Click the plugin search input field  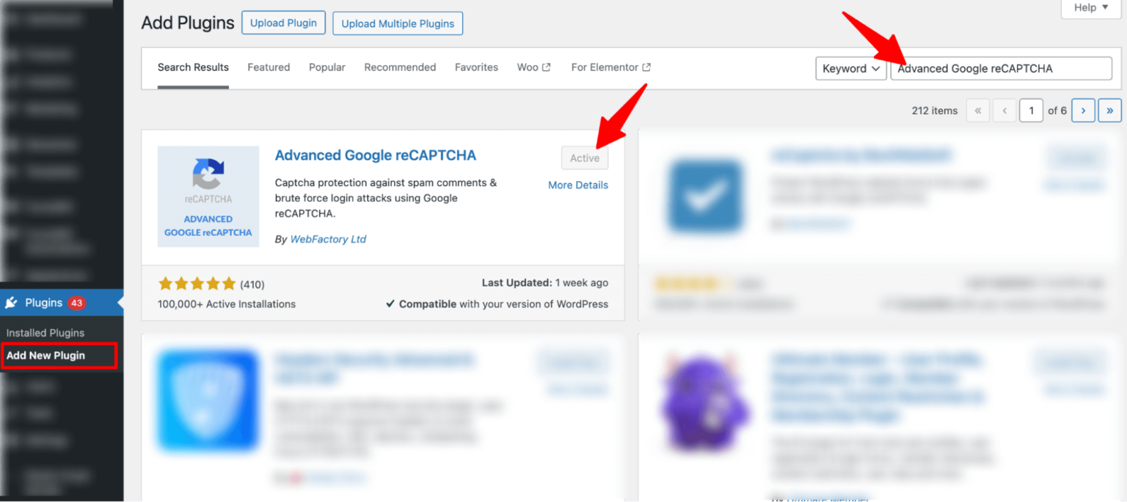click(1001, 69)
